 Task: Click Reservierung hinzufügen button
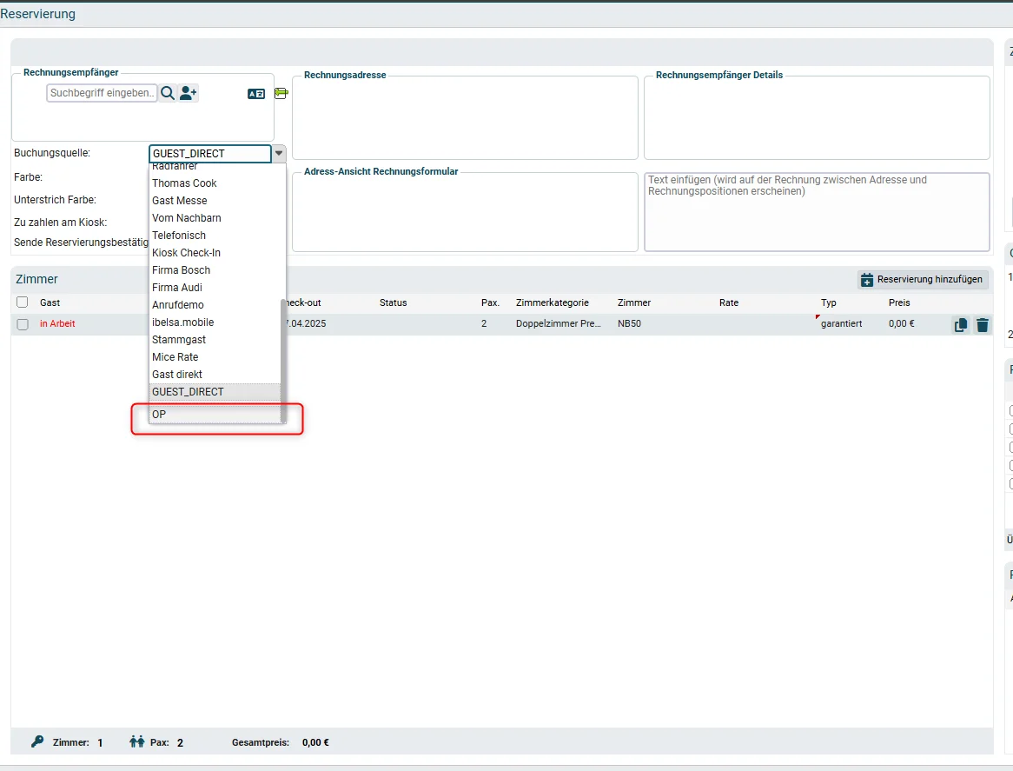[x=923, y=279]
